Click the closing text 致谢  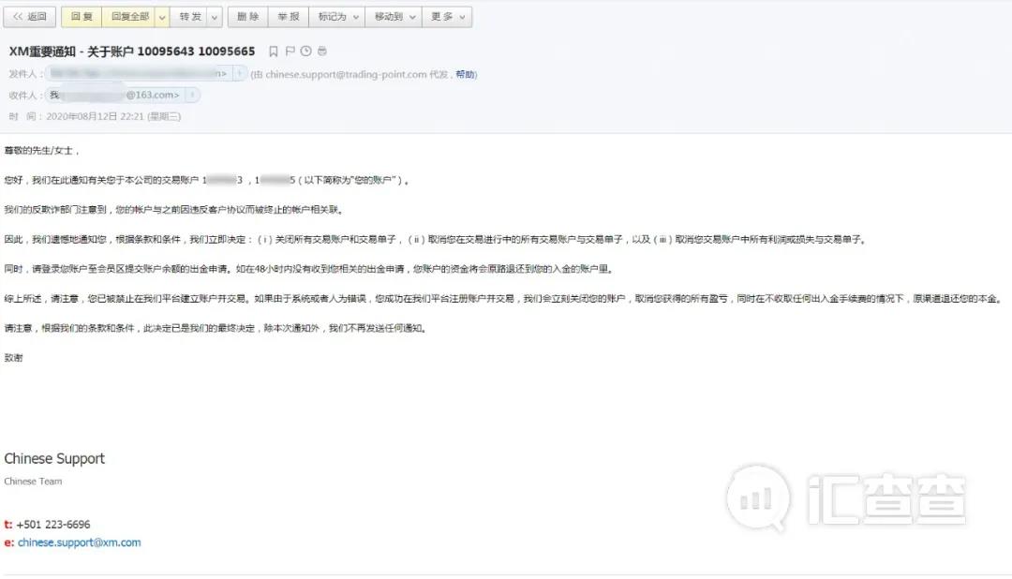(x=13, y=358)
